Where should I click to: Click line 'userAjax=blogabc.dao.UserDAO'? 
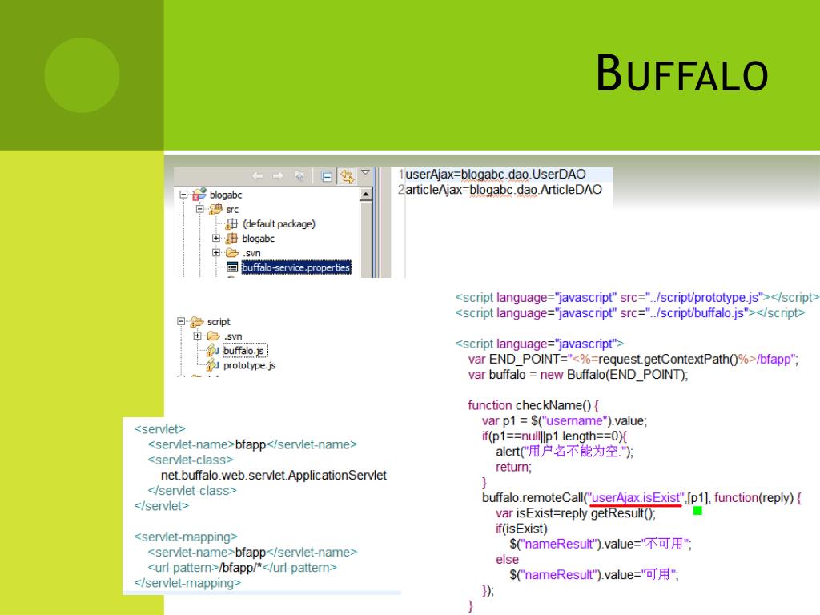pyautogui.click(x=496, y=175)
